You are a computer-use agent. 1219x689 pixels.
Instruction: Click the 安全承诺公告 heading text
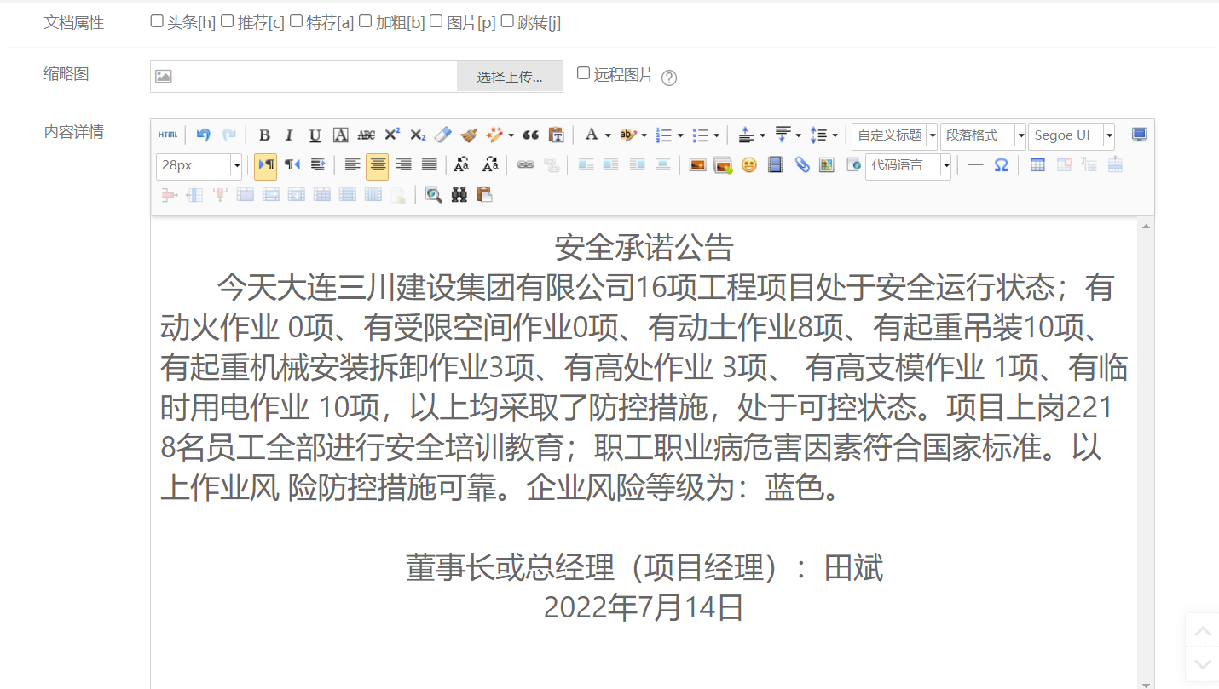(x=644, y=248)
